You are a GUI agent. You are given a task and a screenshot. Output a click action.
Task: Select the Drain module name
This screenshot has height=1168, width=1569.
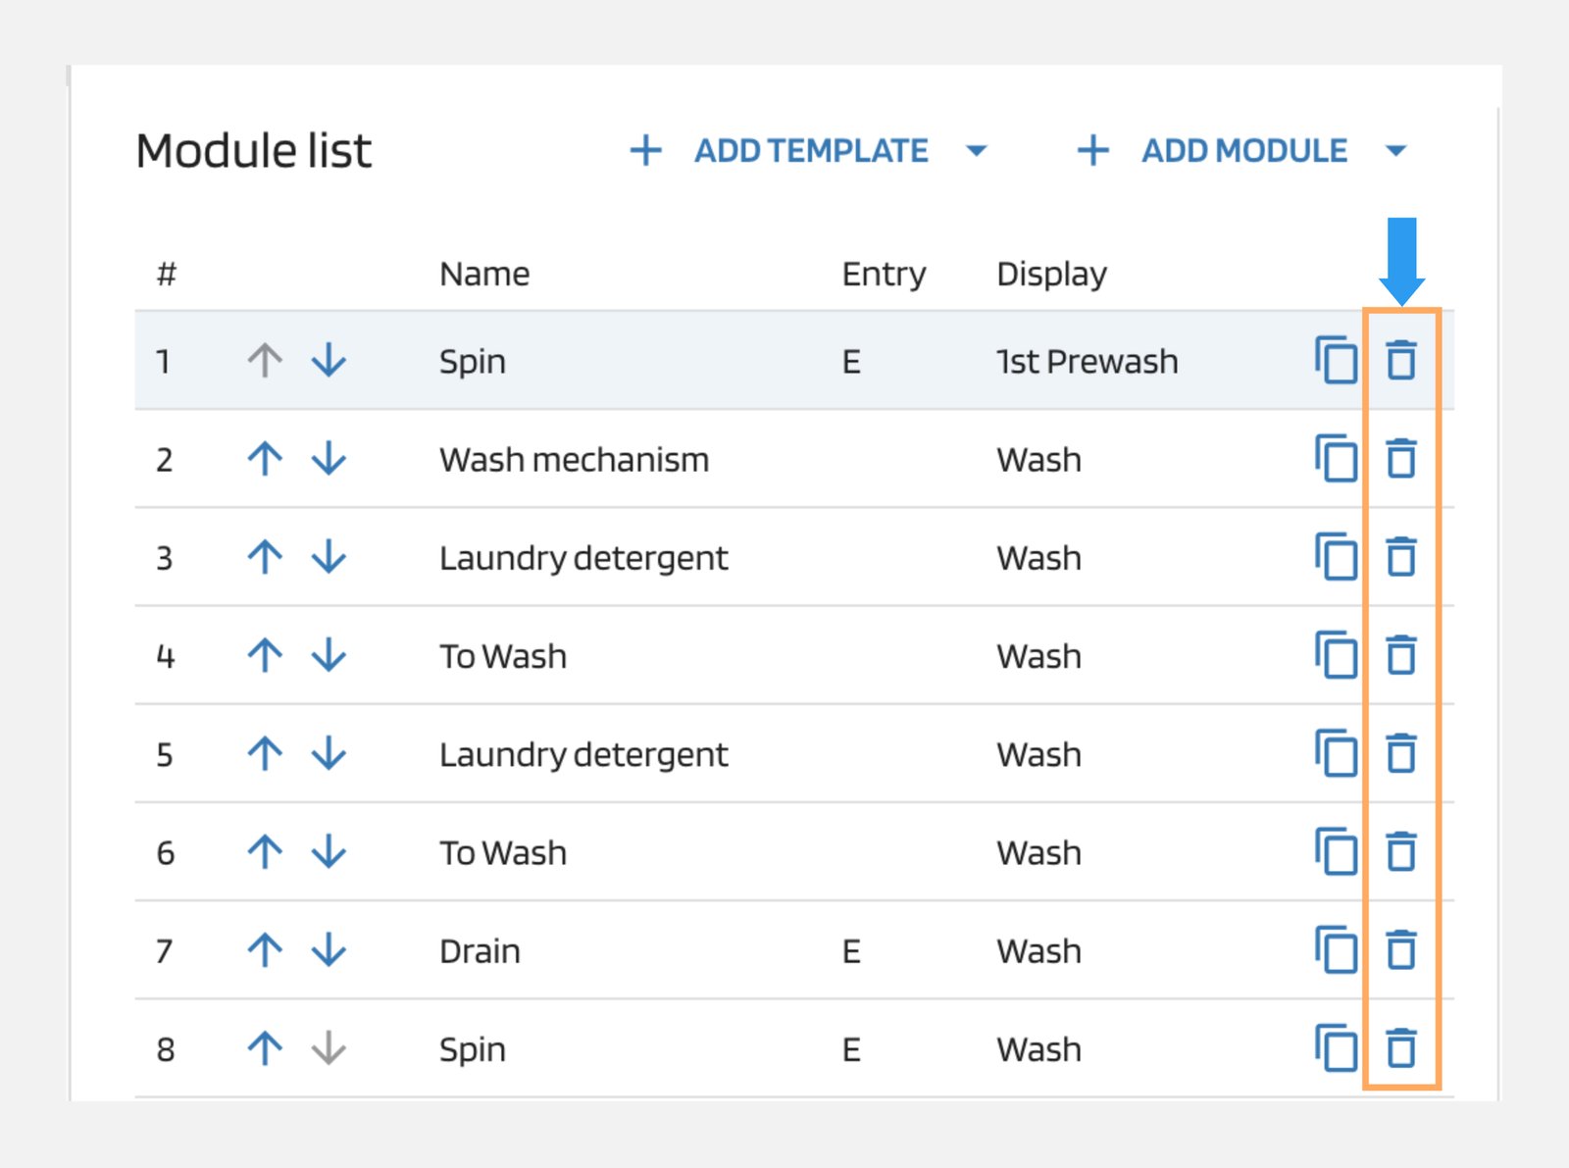click(x=480, y=951)
